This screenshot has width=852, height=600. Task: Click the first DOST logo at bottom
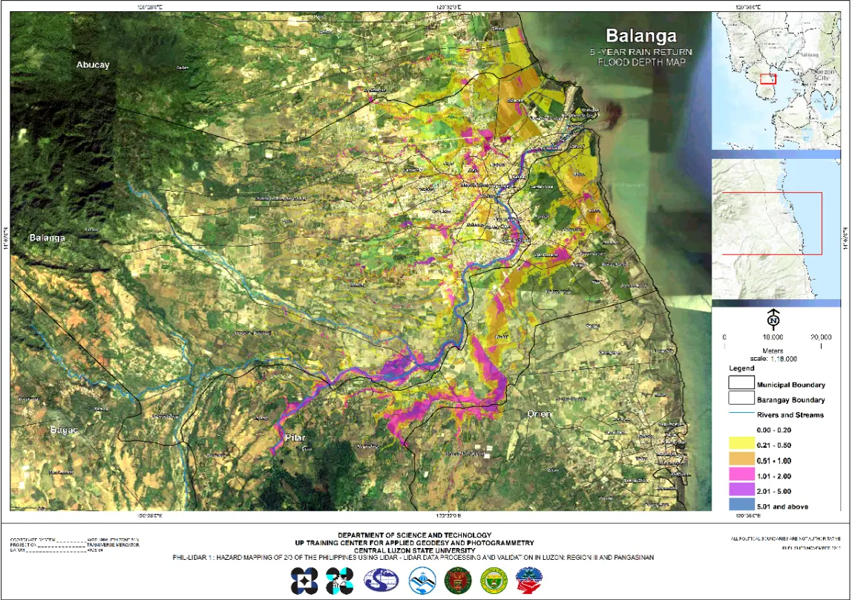[303, 580]
